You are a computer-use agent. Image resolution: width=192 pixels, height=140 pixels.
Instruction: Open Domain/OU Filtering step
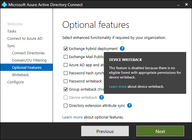pyautogui.click(x=29, y=60)
